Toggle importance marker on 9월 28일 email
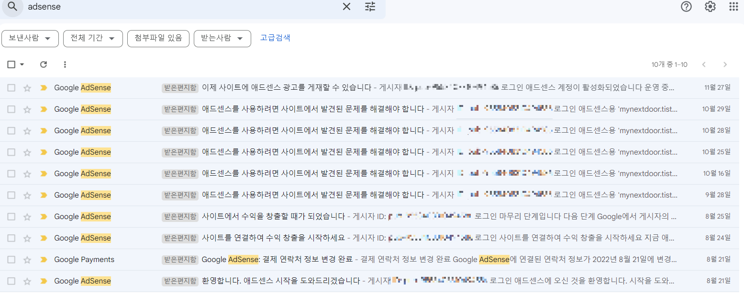This screenshot has height=294, width=744. 44,195
